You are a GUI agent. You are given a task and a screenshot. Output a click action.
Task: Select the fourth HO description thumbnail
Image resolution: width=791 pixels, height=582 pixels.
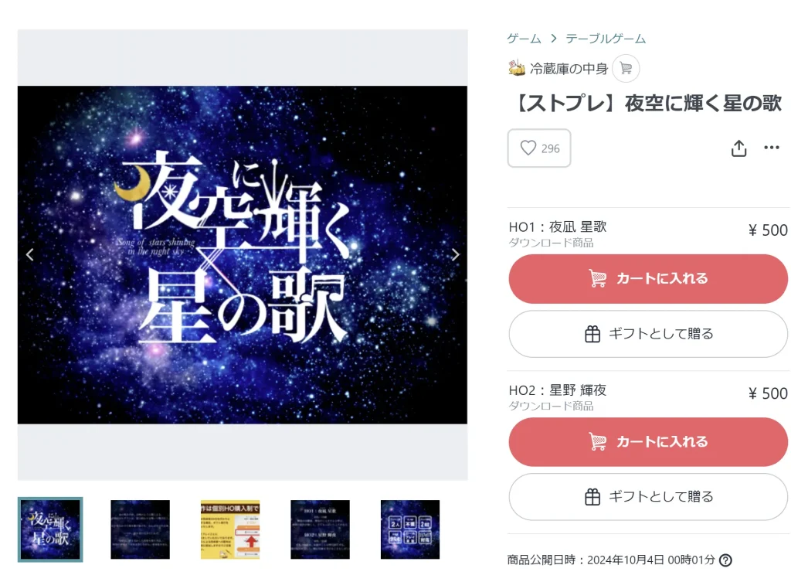[x=320, y=529]
